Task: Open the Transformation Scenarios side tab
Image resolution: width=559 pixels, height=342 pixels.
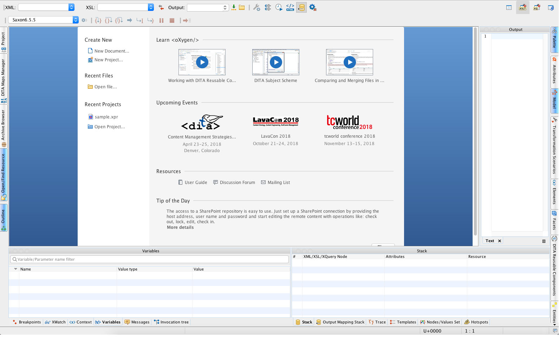Action: tap(554, 147)
